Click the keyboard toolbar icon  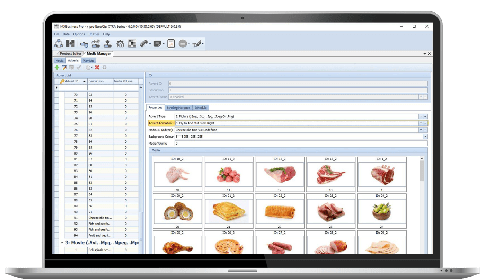(x=143, y=44)
